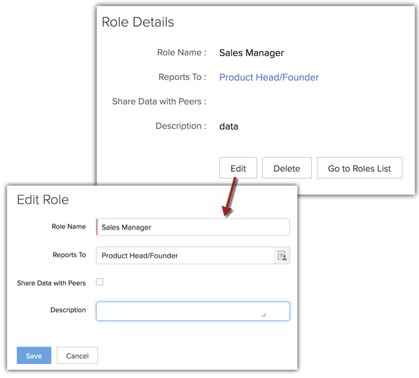The image size is (419, 378).
Task: Click the "data" description value
Action: 229,126
